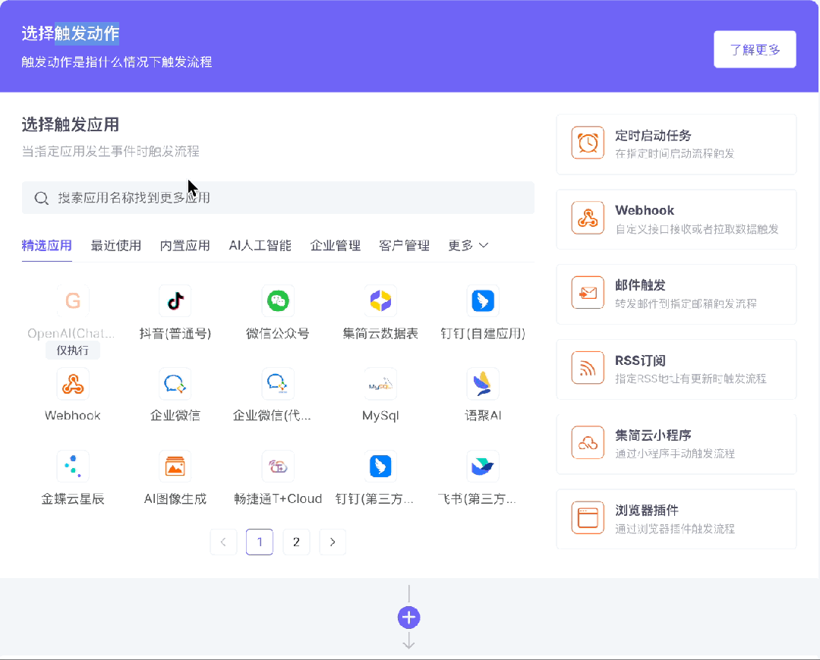Open the Webhook trigger card on the right
This screenshot has width=820, height=660.
pos(676,219)
